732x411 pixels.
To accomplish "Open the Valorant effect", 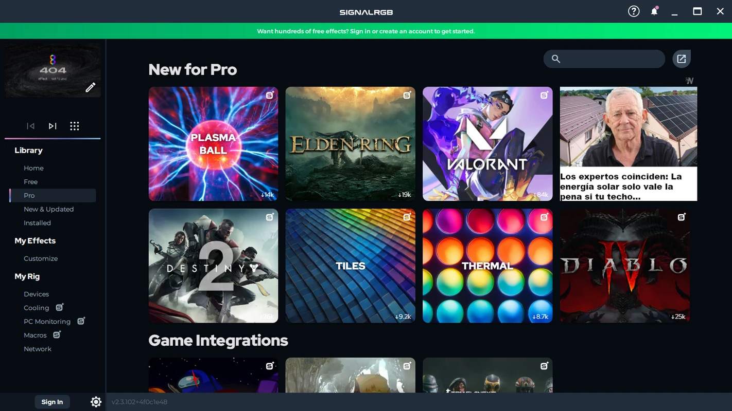I will (487, 144).
